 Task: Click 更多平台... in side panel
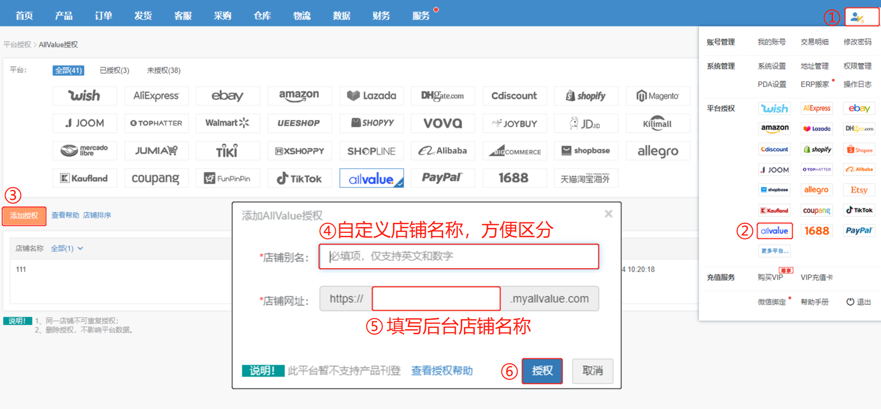point(775,251)
